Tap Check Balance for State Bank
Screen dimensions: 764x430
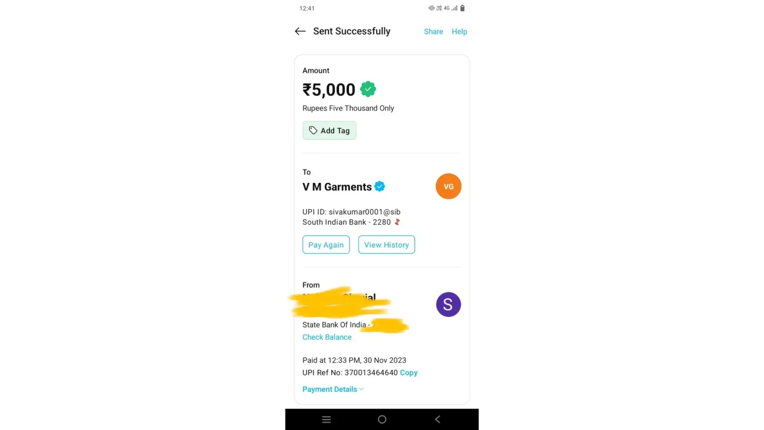point(327,337)
